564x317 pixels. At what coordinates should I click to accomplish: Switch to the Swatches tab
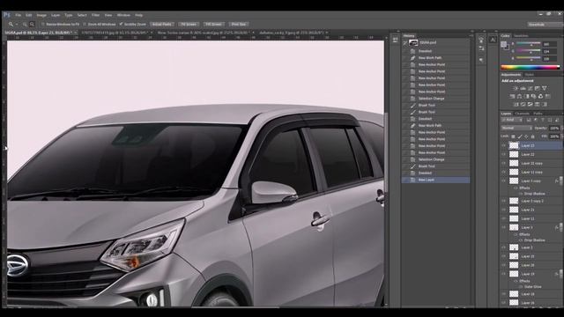coord(521,36)
